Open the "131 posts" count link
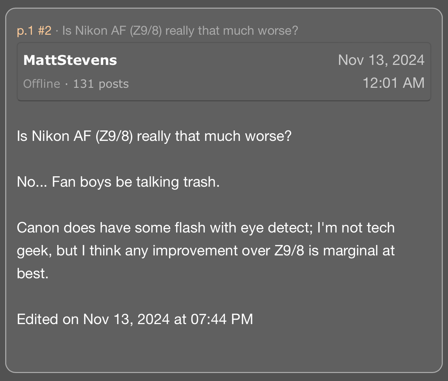448x381 pixels. click(101, 84)
